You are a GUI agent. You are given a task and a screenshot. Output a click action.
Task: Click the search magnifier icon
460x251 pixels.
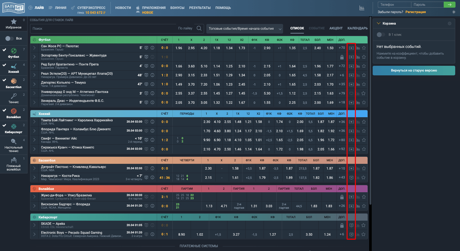pos(199,28)
